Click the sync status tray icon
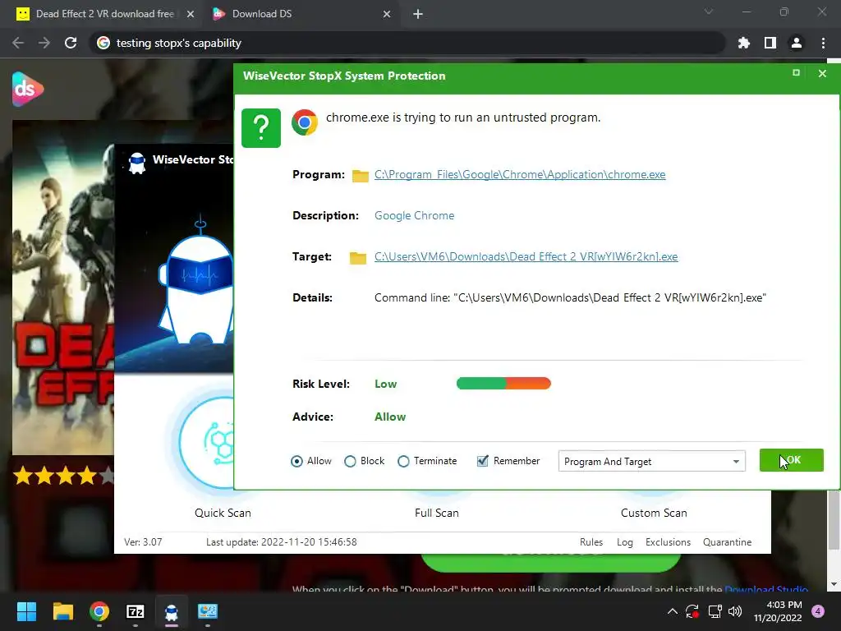 pyautogui.click(x=692, y=611)
